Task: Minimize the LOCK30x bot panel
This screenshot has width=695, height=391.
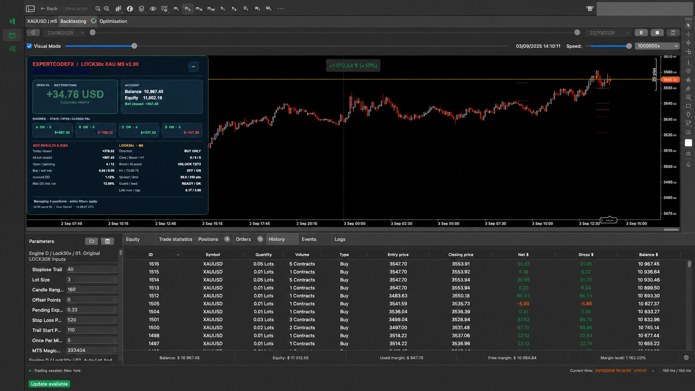Action: (x=193, y=67)
